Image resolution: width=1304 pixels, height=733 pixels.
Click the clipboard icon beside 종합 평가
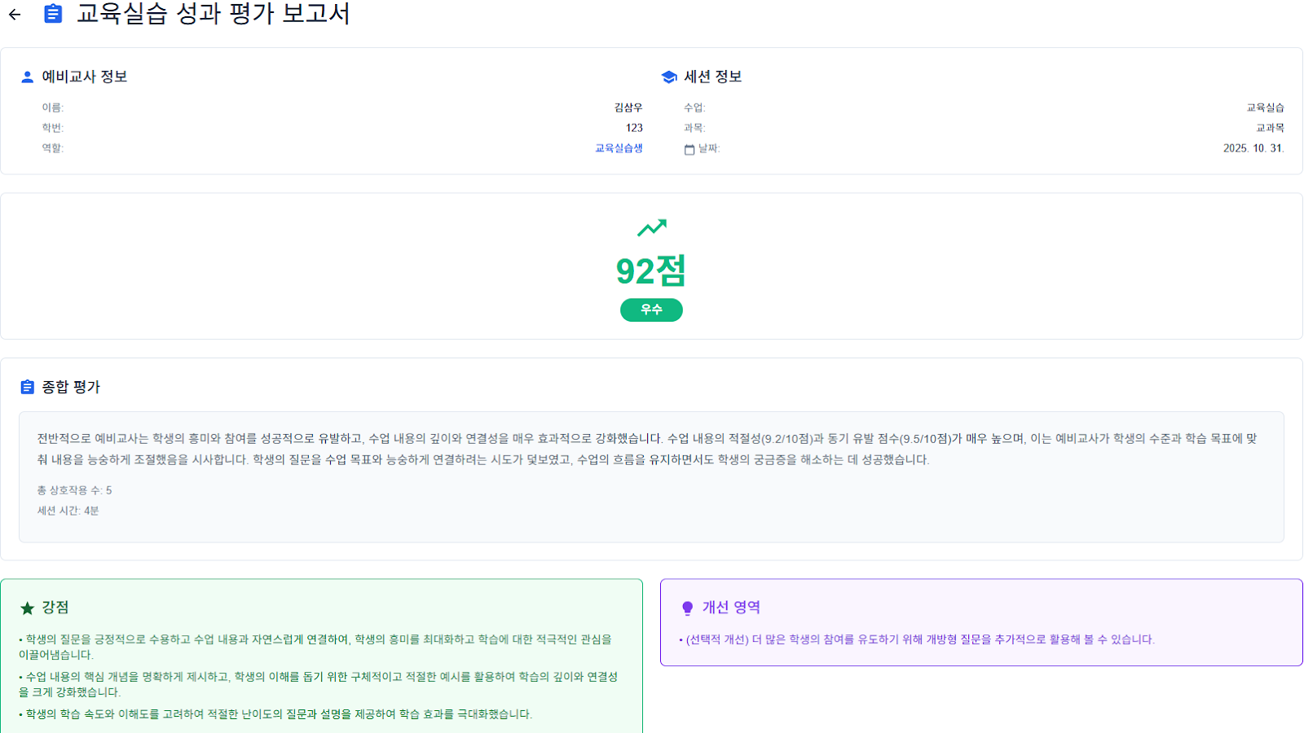(x=27, y=387)
